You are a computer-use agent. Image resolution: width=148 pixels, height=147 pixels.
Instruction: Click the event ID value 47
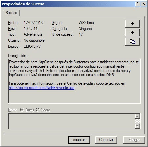pos(81,34)
